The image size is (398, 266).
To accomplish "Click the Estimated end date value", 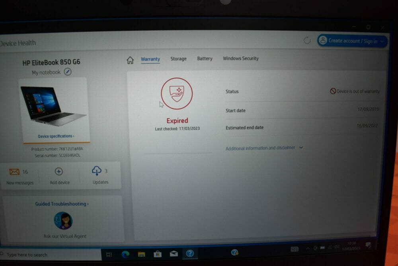I will pyautogui.click(x=367, y=126).
